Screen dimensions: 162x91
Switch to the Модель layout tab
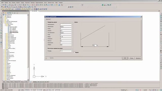pyautogui.click(x=35, y=82)
